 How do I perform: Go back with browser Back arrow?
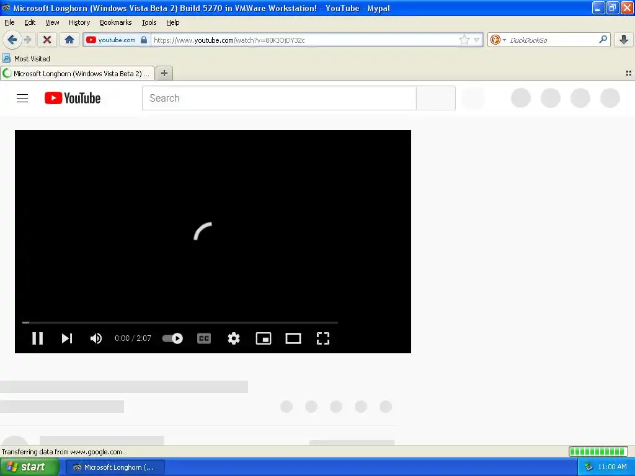(12, 40)
